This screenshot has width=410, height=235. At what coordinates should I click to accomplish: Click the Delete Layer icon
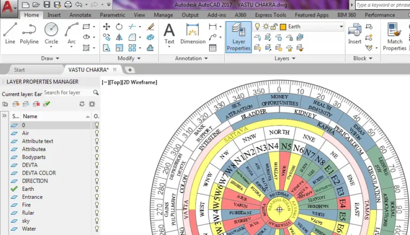click(36, 104)
